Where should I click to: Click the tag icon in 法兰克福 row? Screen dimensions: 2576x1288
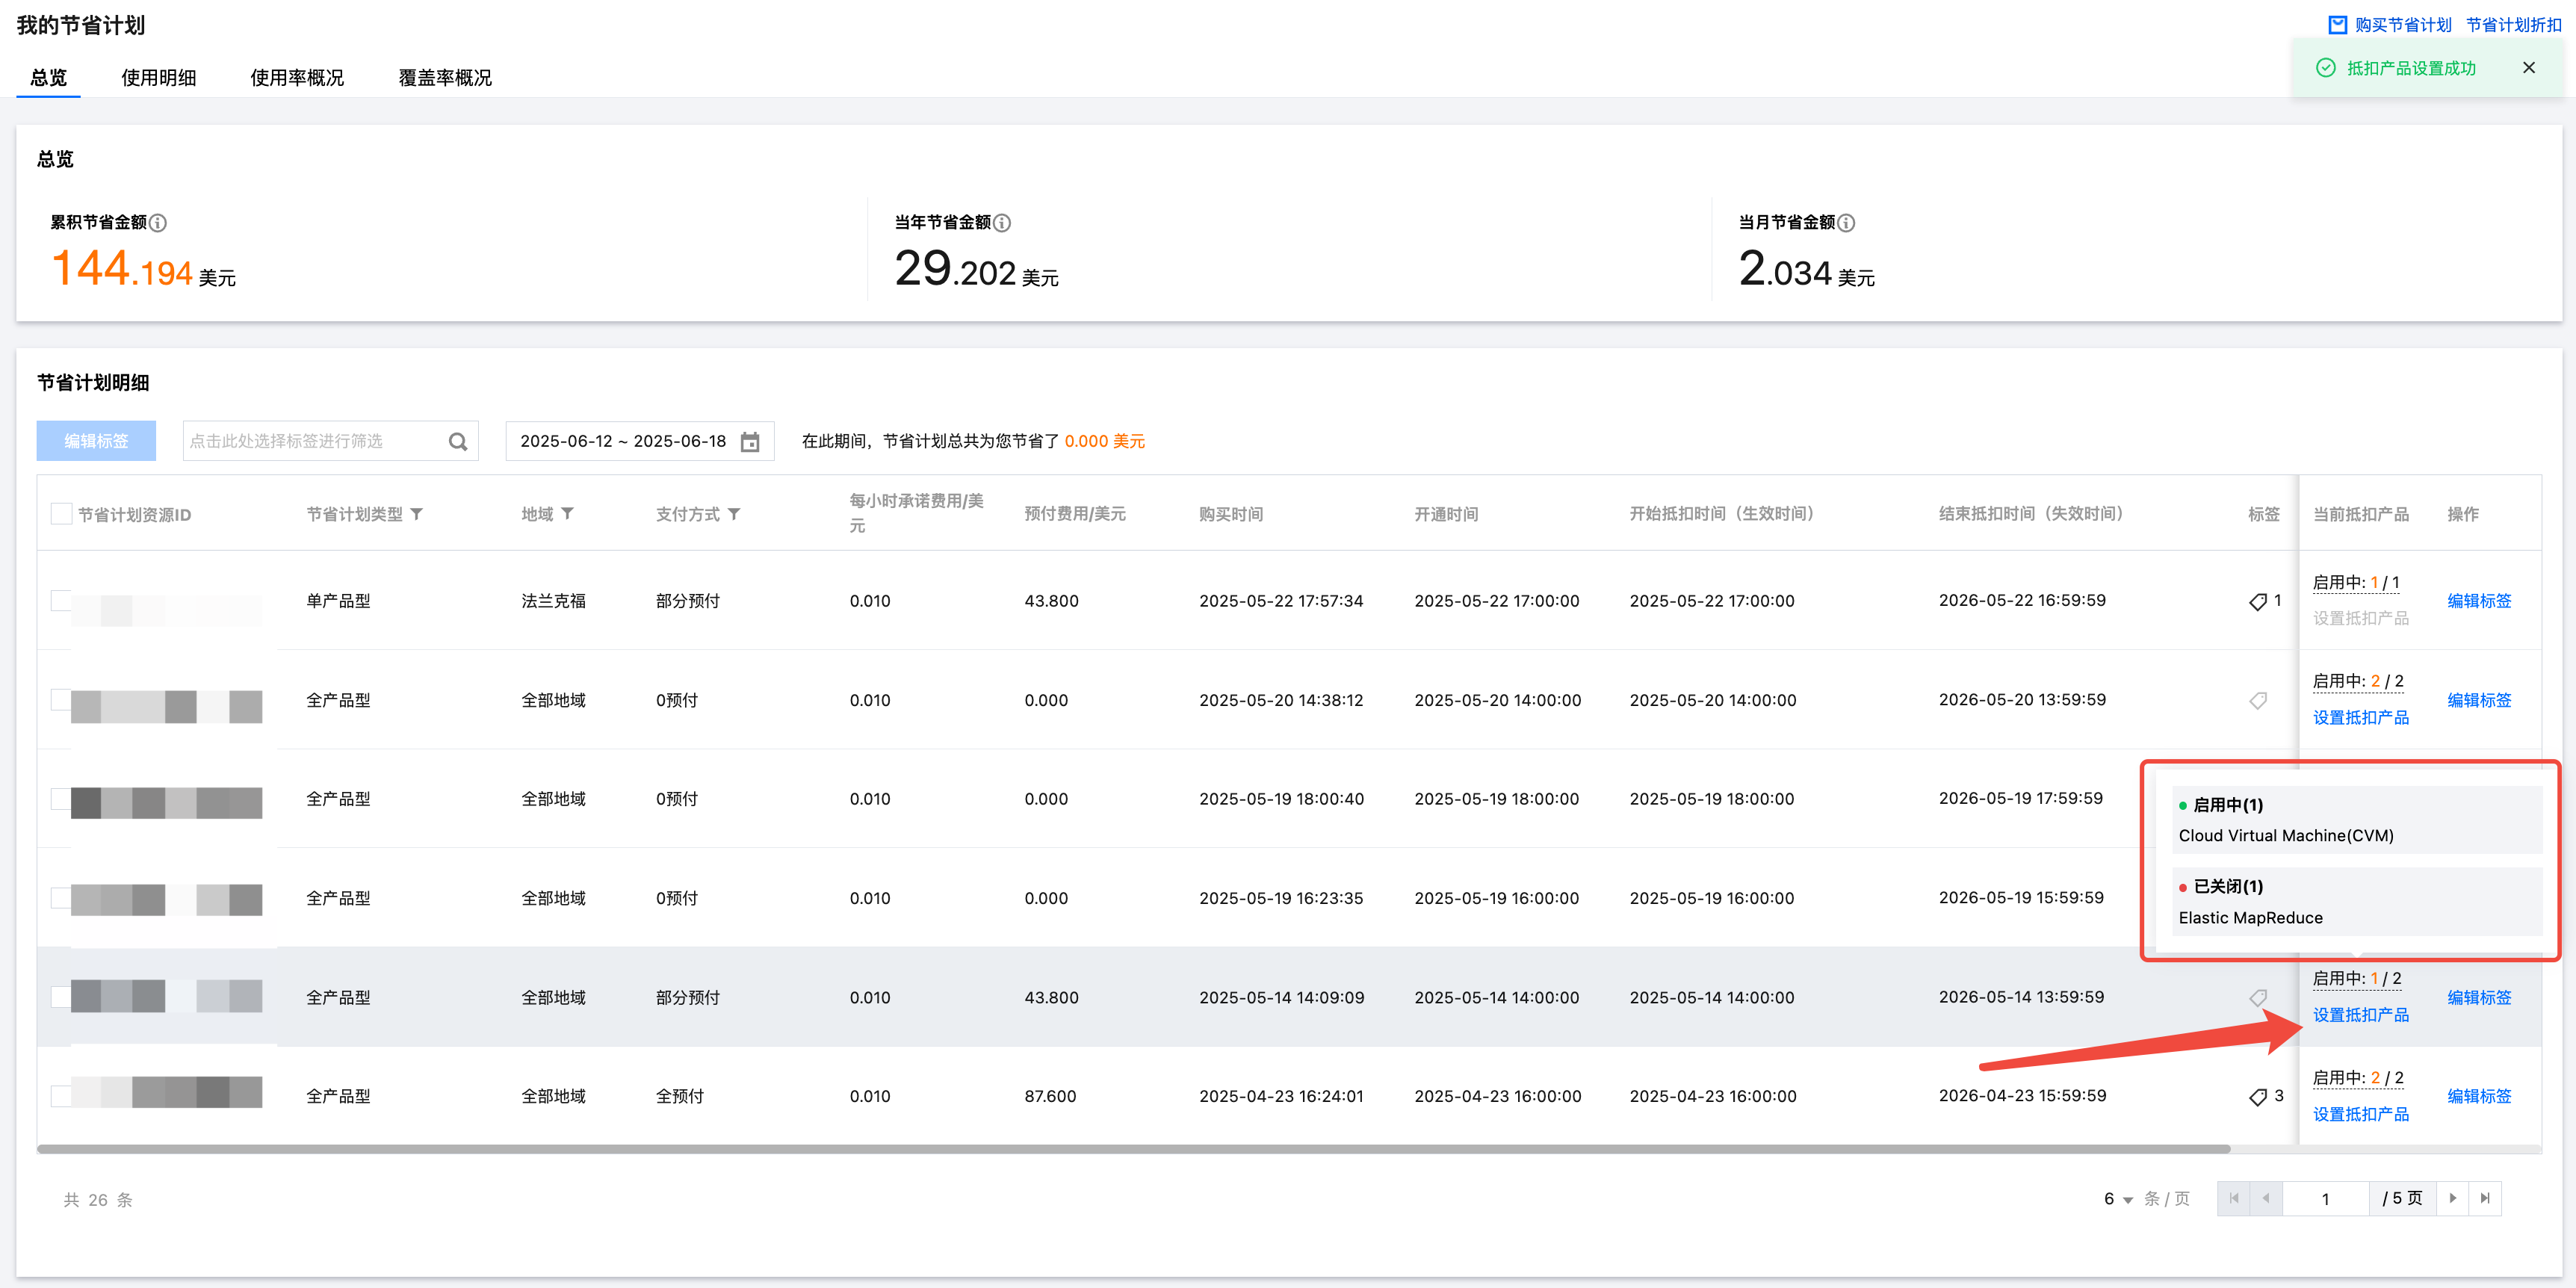[2257, 601]
